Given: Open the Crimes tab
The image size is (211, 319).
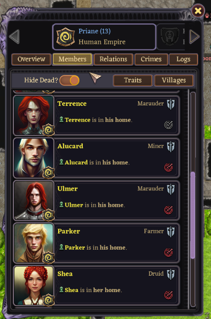Looking at the screenshot, I should point(151,59).
